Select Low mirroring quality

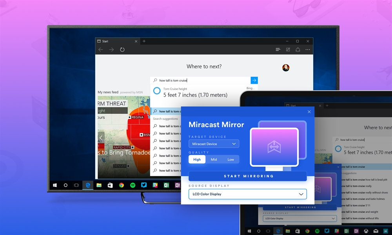(x=231, y=159)
